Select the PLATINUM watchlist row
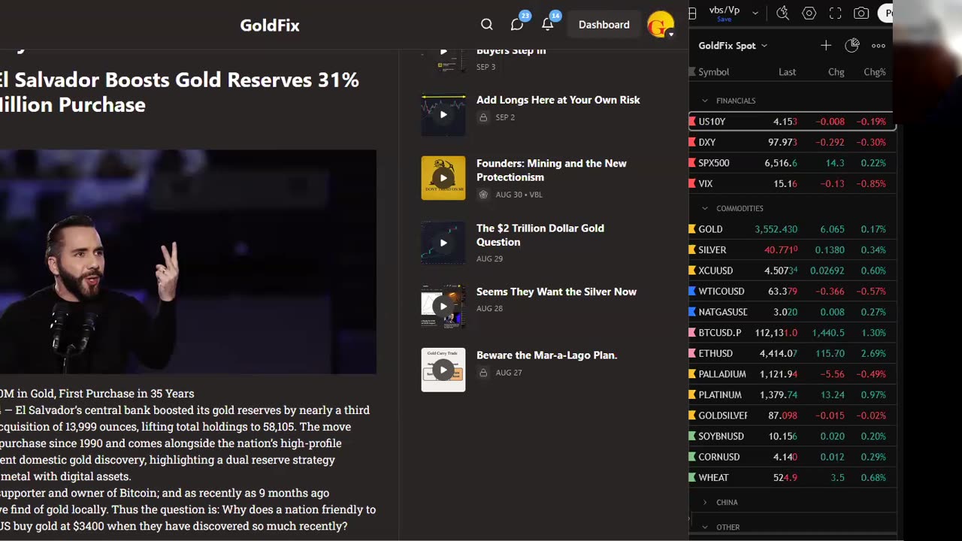The image size is (962, 541). pyautogui.click(x=792, y=394)
